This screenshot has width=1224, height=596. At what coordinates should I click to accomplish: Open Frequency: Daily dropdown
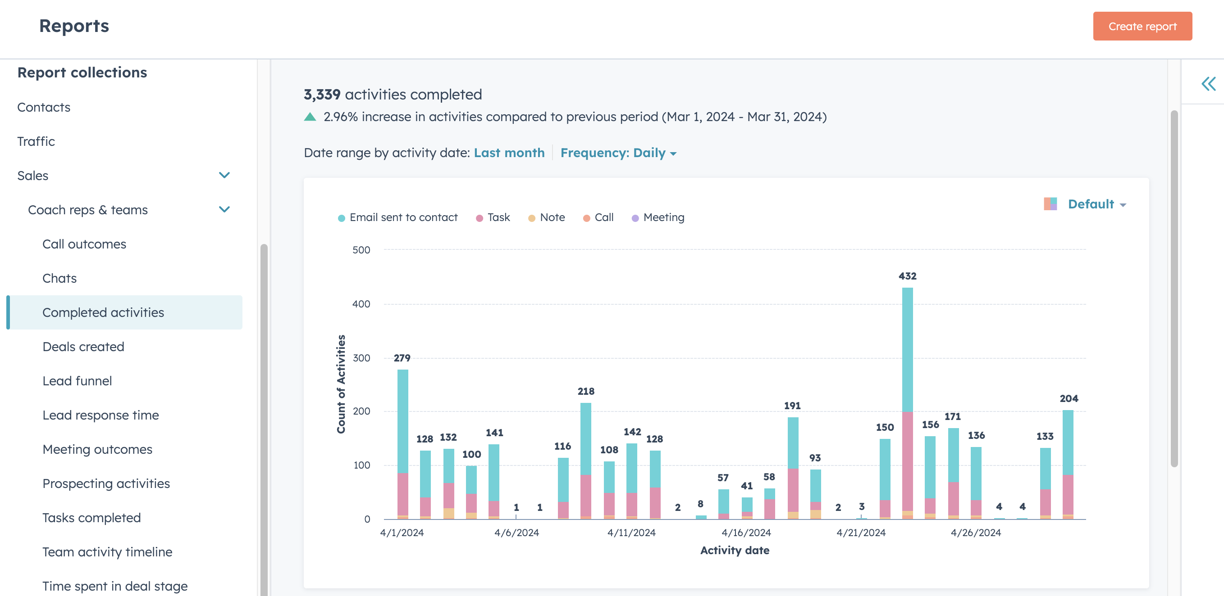[x=618, y=153]
